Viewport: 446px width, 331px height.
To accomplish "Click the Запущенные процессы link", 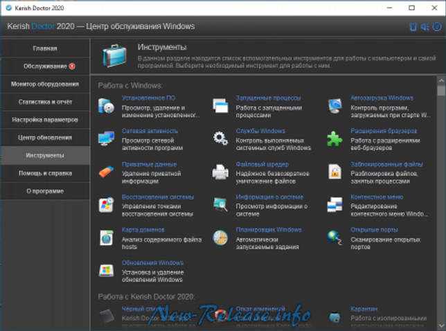I will (268, 98).
